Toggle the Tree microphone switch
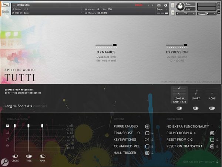The width and height of the screenshot is (222, 167). click(x=29, y=156)
